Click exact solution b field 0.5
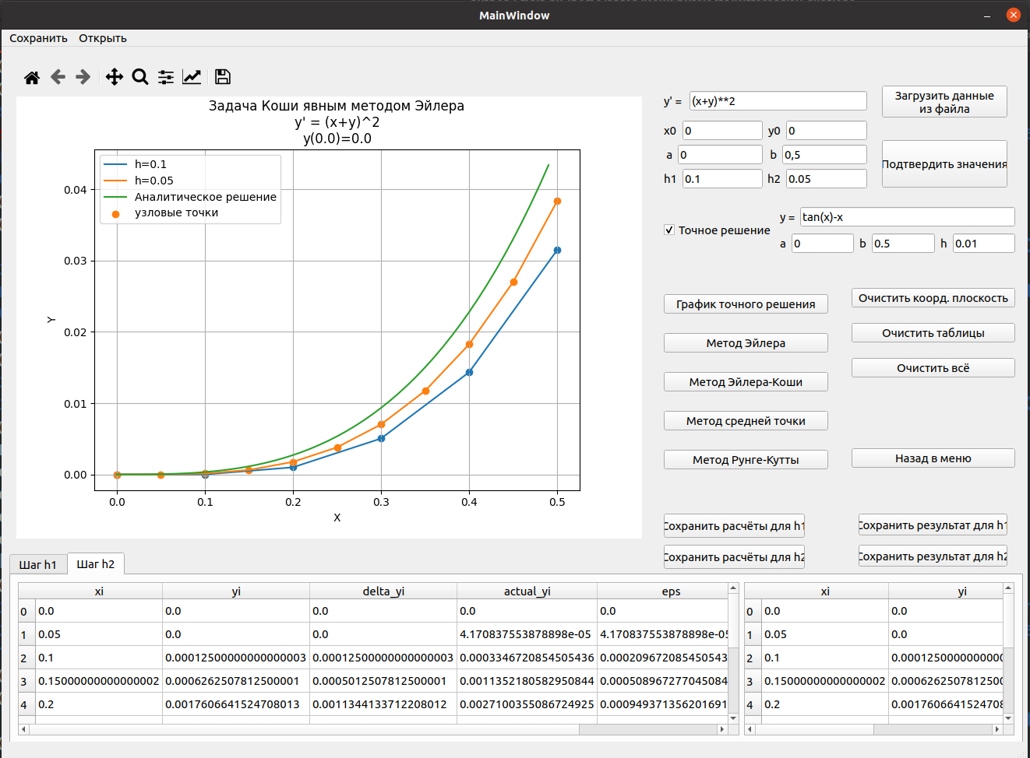 903,244
